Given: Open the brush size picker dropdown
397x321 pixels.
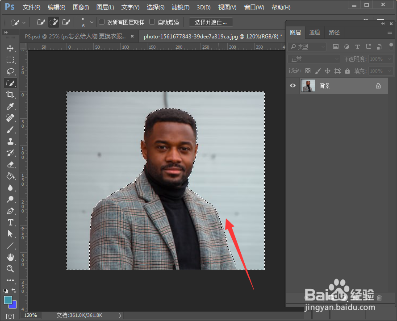Looking at the screenshot, I should coord(92,22).
